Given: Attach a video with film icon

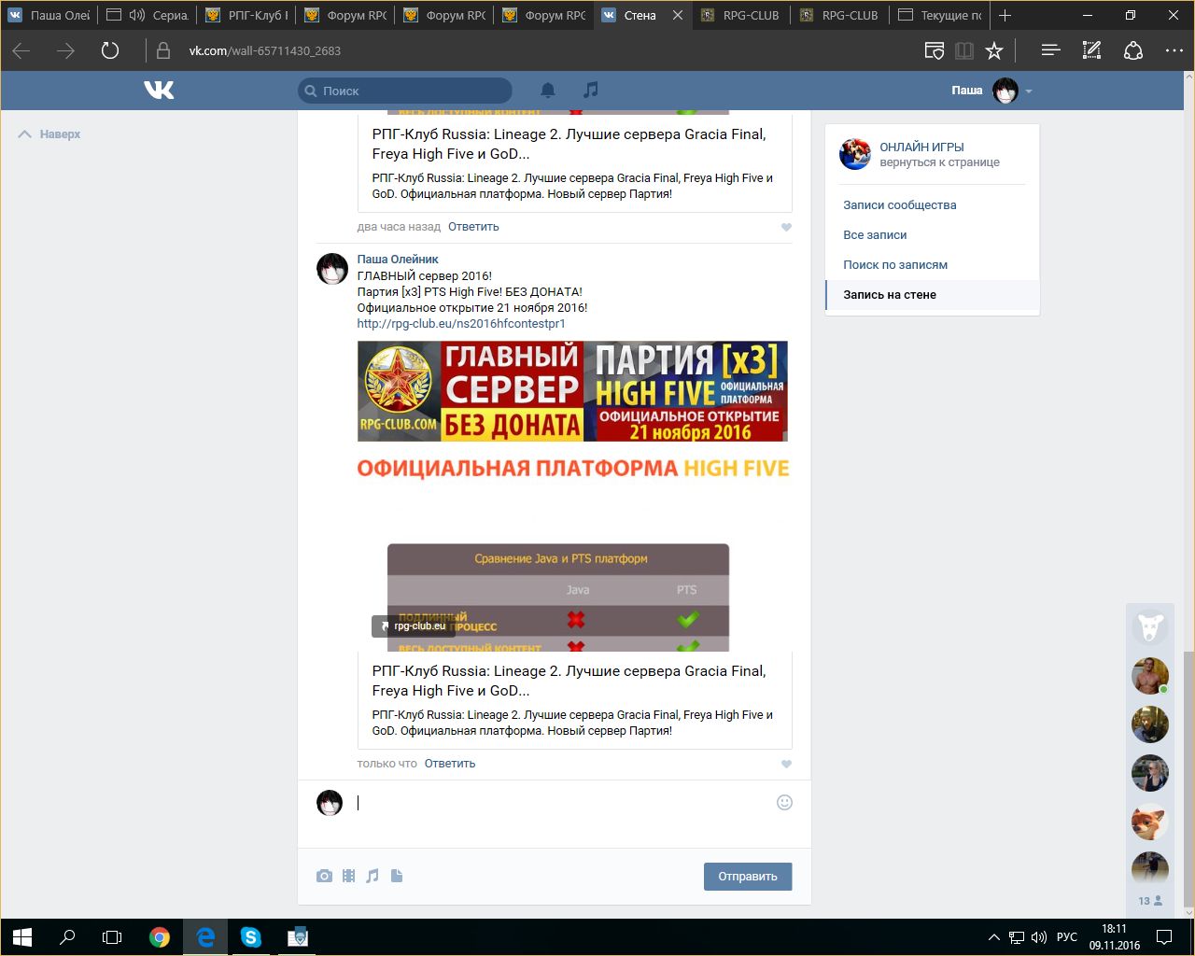Looking at the screenshot, I should coord(348,876).
